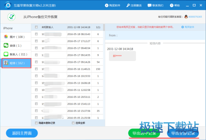Viewport: 206px width, 140px height.
Task: Check the 2016-05-11 12:02:58 row checkbox
Action: pyautogui.click(x=36, y=90)
